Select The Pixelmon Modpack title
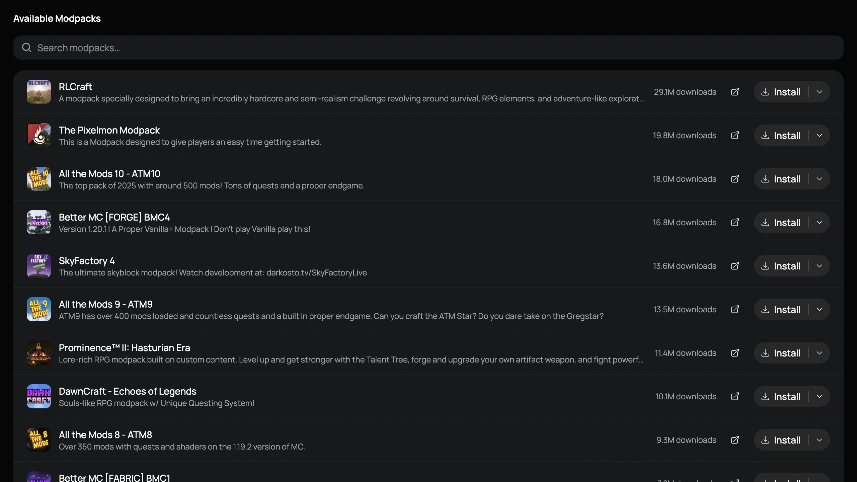The image size is (857, 482). tap(109, 130)
